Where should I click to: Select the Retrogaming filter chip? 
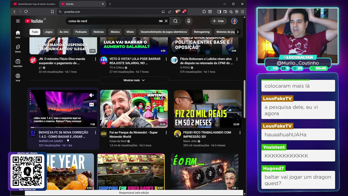click(x=202, y=32)
